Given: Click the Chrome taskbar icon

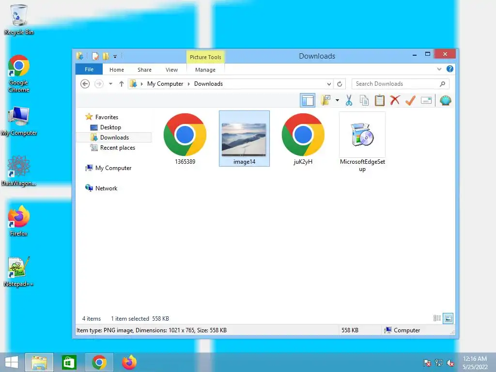Looking at the screenshot, I should pos(99,362).
